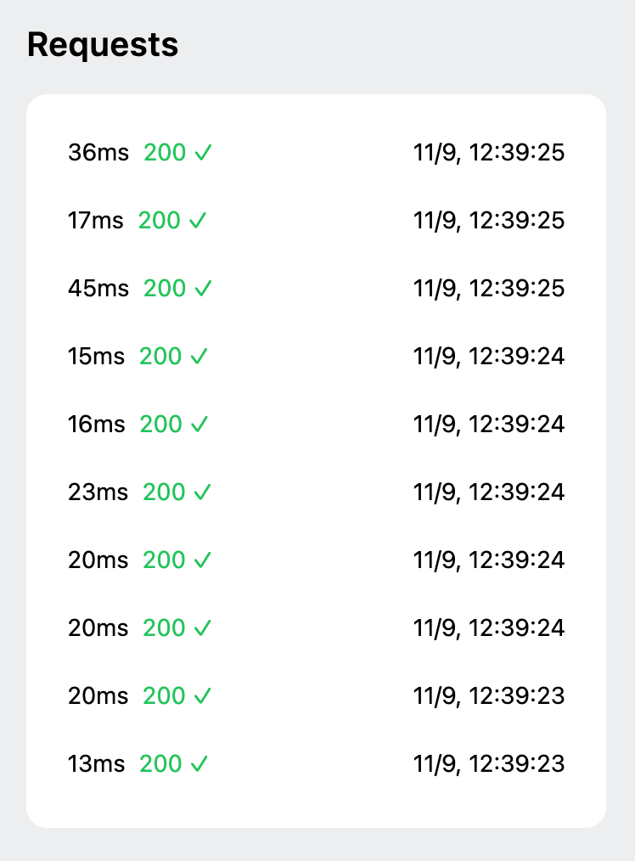635x861 pixels.
Task: Click the Requests heading
Action: 103,44
